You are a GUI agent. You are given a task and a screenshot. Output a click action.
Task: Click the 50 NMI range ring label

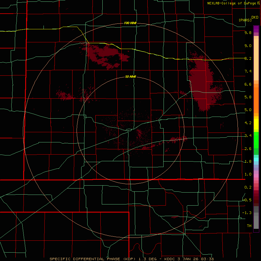(x=131, y=77)
